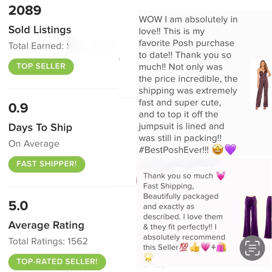Tap the Total Ratings: 1562 text

48,241
